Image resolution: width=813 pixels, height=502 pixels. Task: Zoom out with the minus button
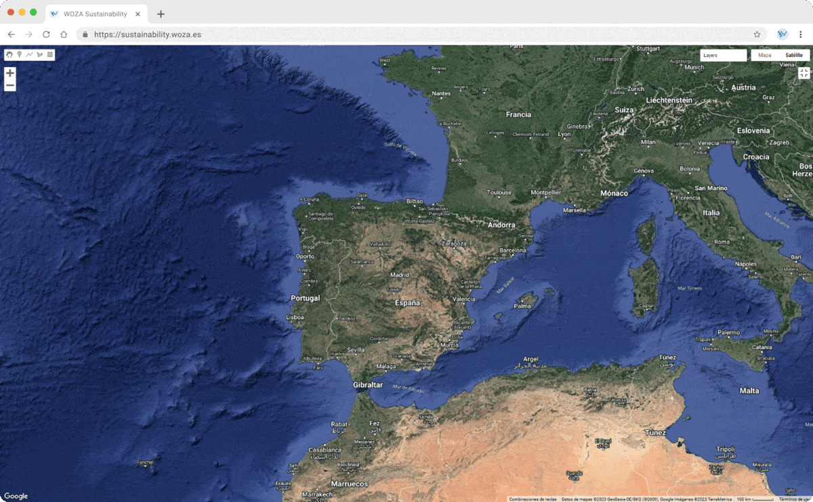pos(10,86)
